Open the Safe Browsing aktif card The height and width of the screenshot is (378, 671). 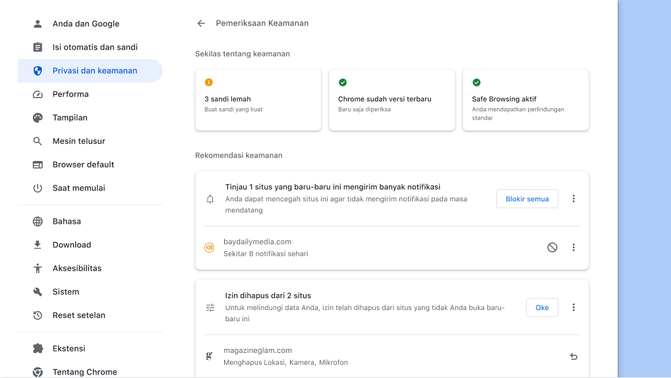coord(525,100)
